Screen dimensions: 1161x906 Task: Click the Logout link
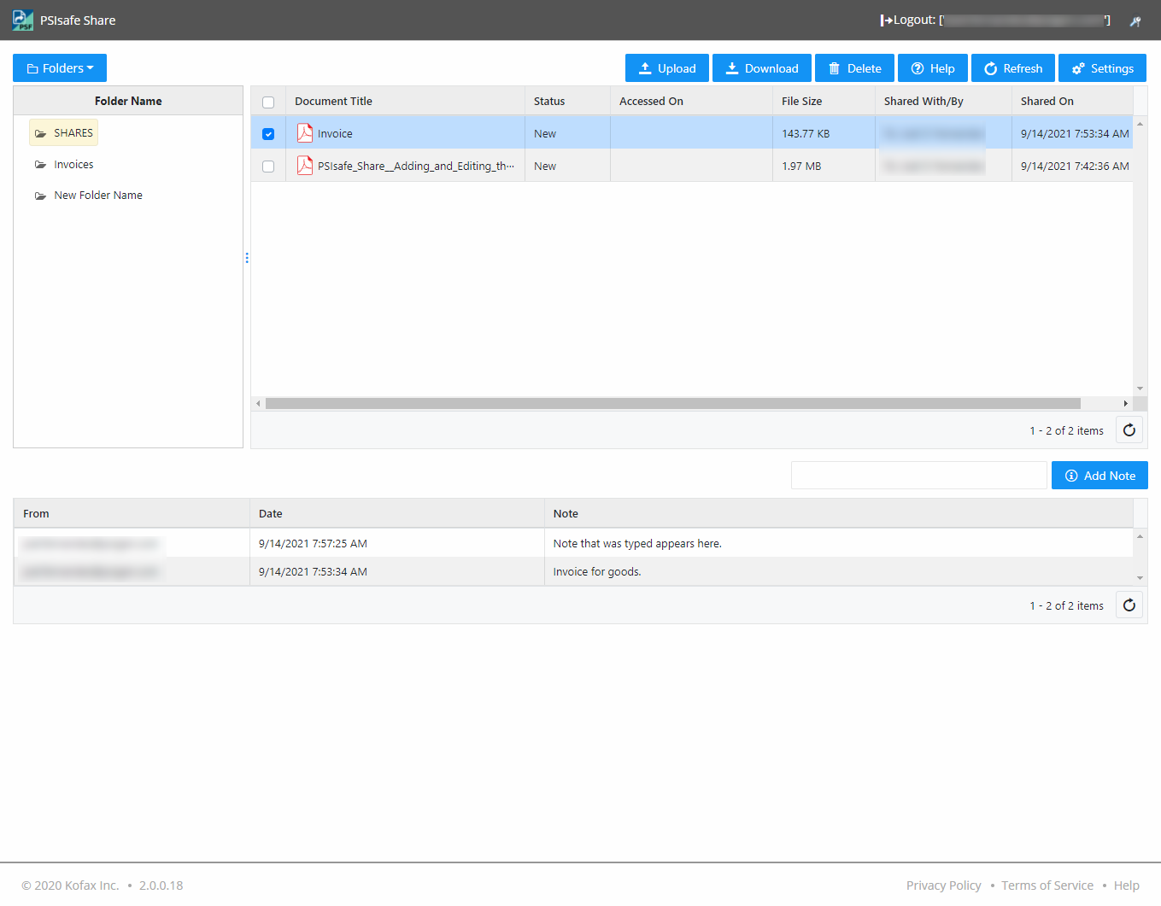[995, 20]
